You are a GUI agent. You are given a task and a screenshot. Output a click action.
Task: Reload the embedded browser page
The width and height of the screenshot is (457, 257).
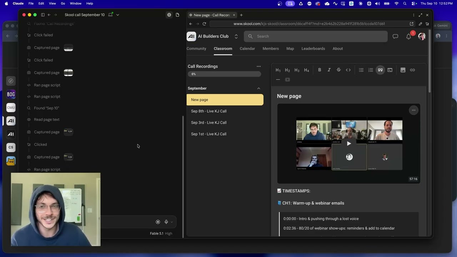click(x=204, y=24)
